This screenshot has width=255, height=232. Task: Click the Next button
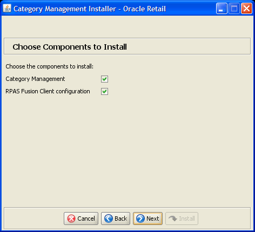(x=147, y=219)
